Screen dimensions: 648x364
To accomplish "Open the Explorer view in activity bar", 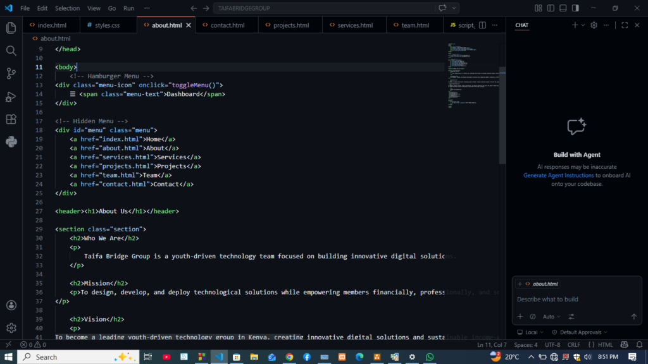I will (x=11, y=28).
